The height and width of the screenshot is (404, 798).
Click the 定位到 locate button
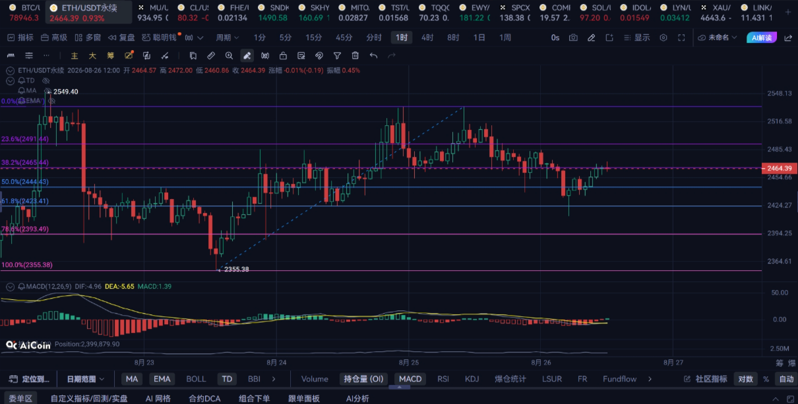pos(30,379)
